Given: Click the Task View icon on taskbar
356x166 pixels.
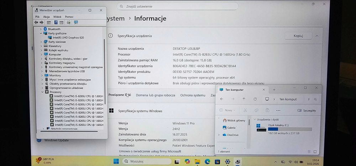Looking at the screenshot, I should [177, 161].
